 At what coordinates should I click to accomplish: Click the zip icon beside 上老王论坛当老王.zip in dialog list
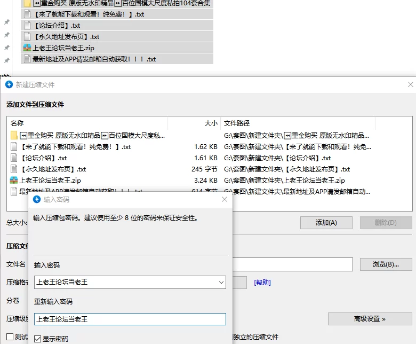pyautogui.click(x=14, y=181)
